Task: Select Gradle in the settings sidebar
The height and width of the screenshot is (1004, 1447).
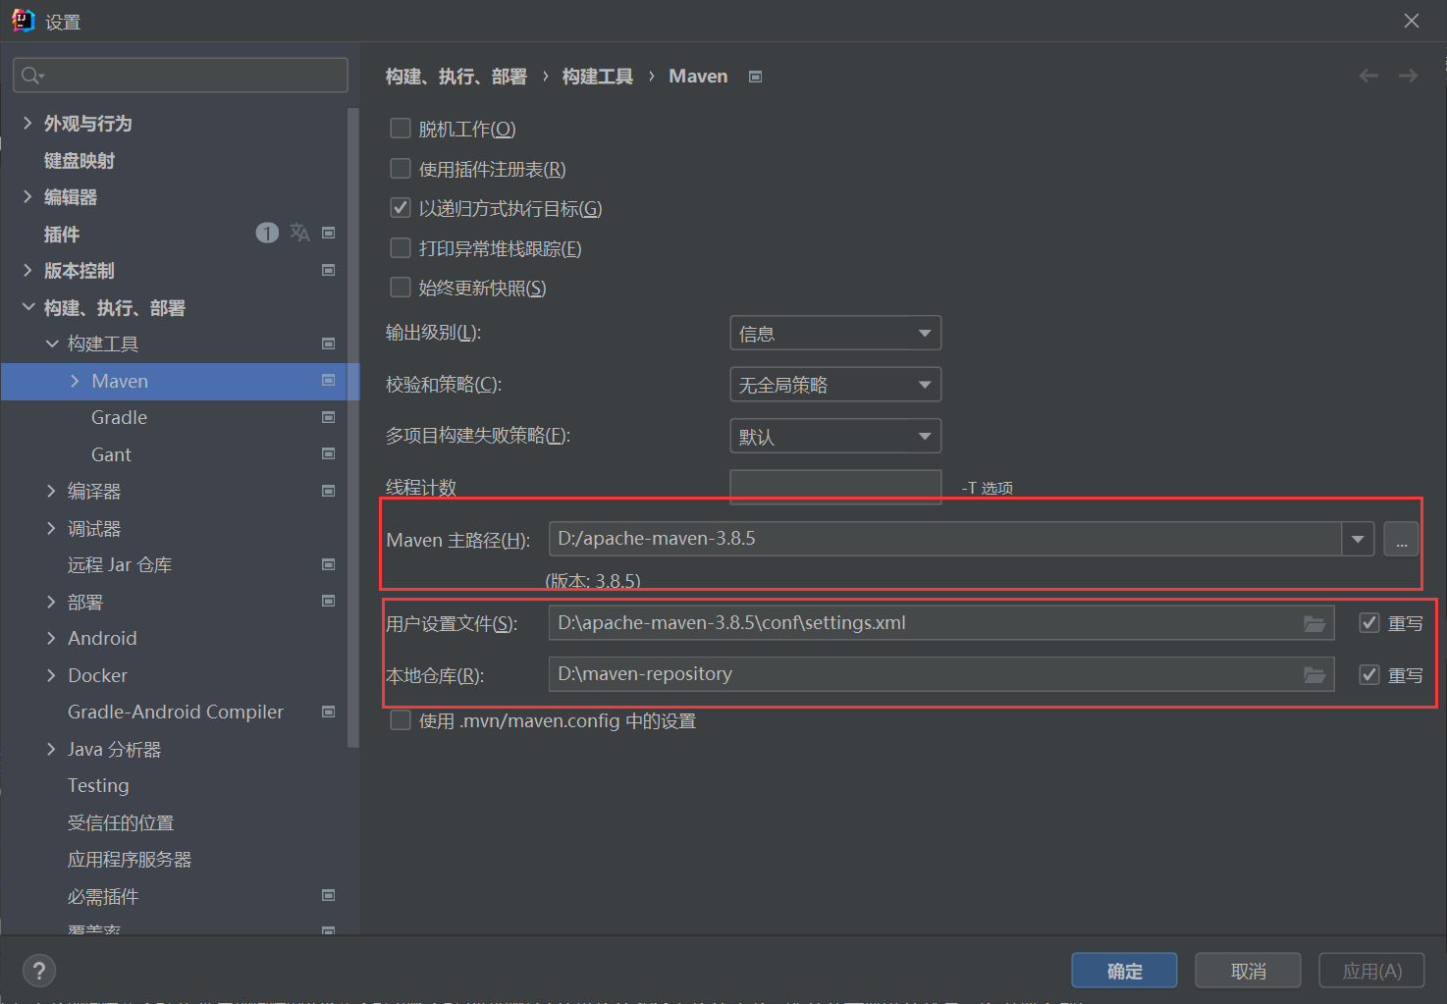Action: click(119, 417)
